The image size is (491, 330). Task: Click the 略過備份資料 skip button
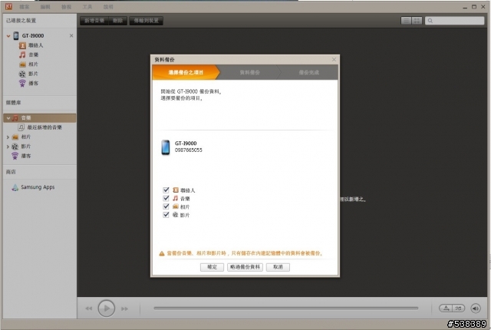coord(245,267)
